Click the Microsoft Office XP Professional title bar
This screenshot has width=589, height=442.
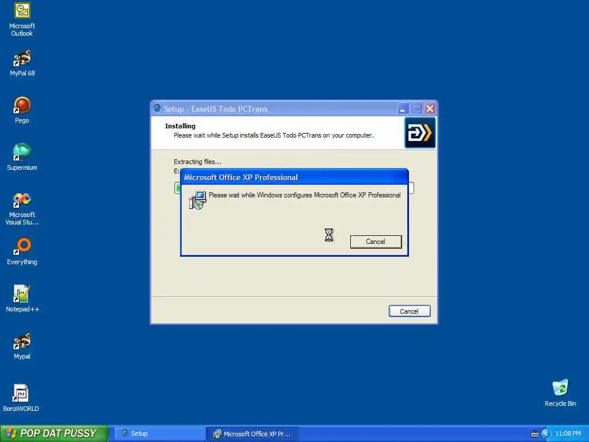294,177
